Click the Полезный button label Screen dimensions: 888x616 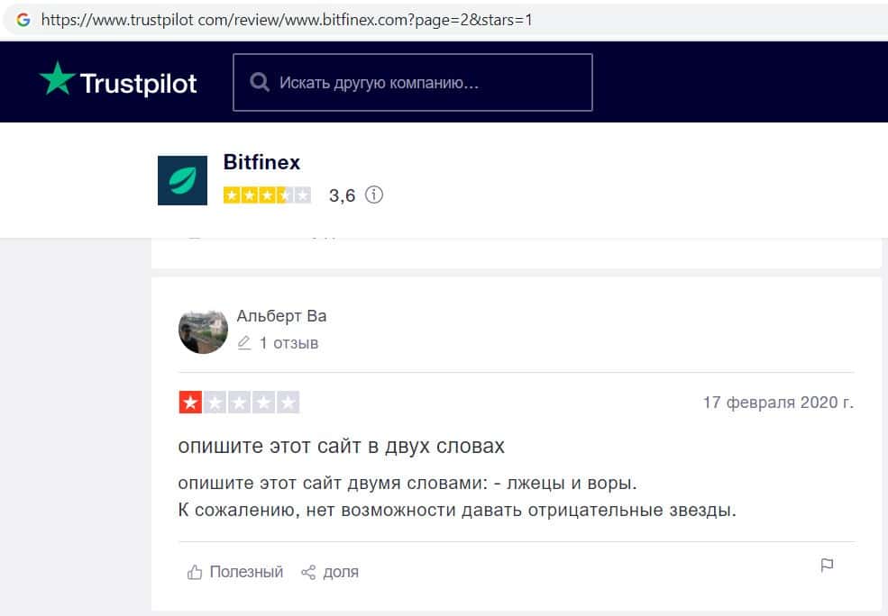(246, 572)
